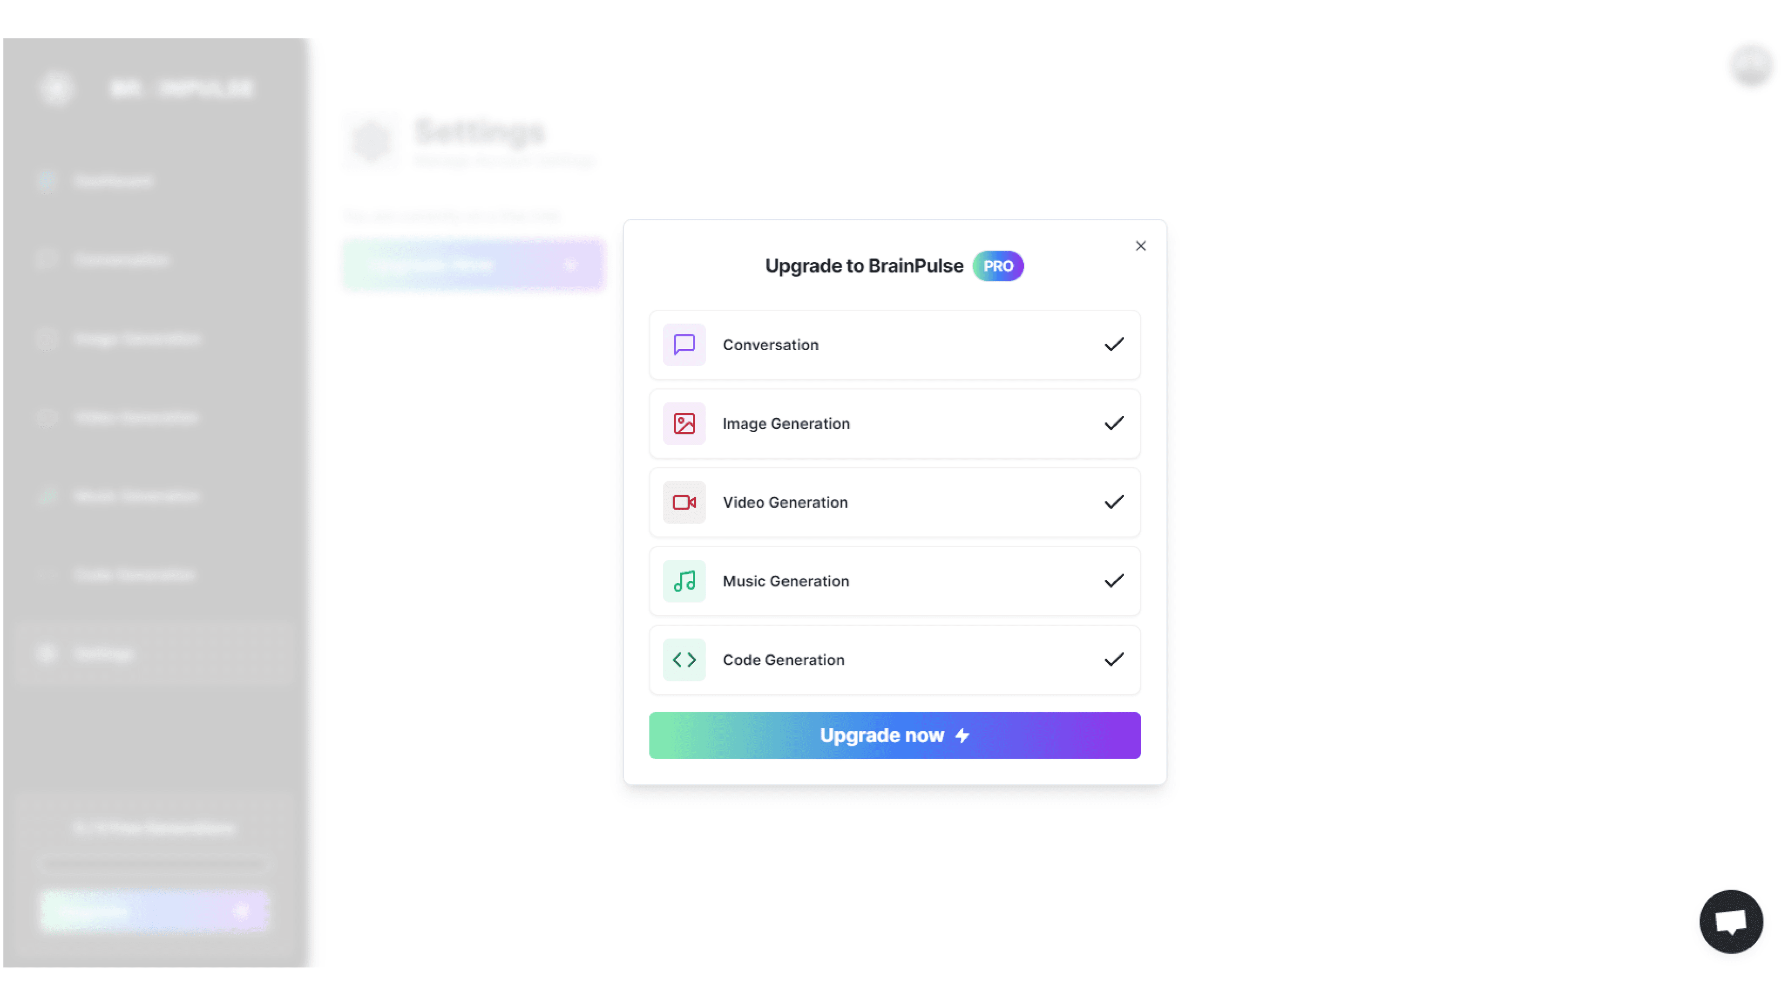Click the checkmark beside Image Generation
Image resolution: width=1788 pixels, height=1006 pixels.
tap(1113, 423)
